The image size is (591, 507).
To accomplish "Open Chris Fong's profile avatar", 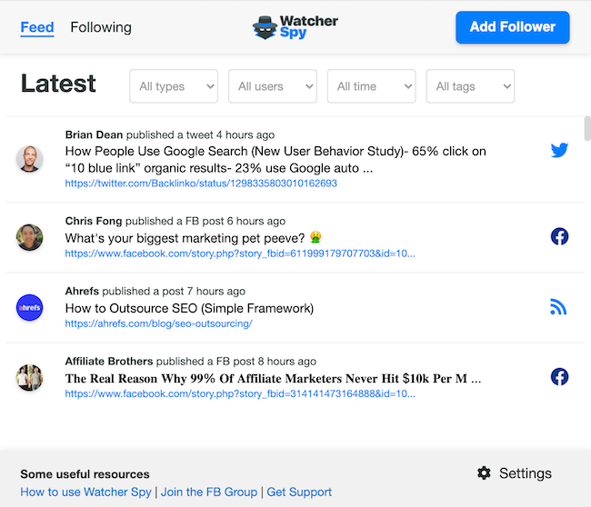I will 29,237.
